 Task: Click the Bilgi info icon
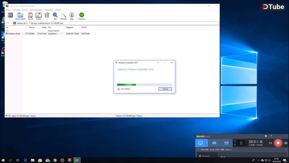tap(72, 16)
